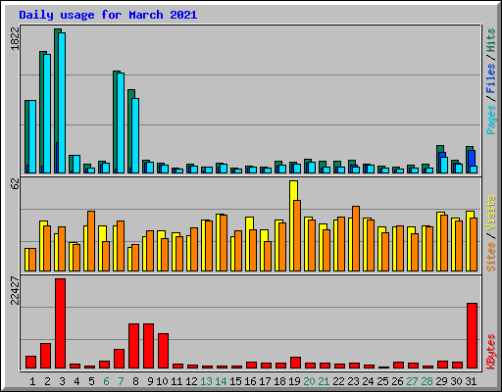Click day label 1 on the x-axis
Screen dimensions: 502x392
32,381
